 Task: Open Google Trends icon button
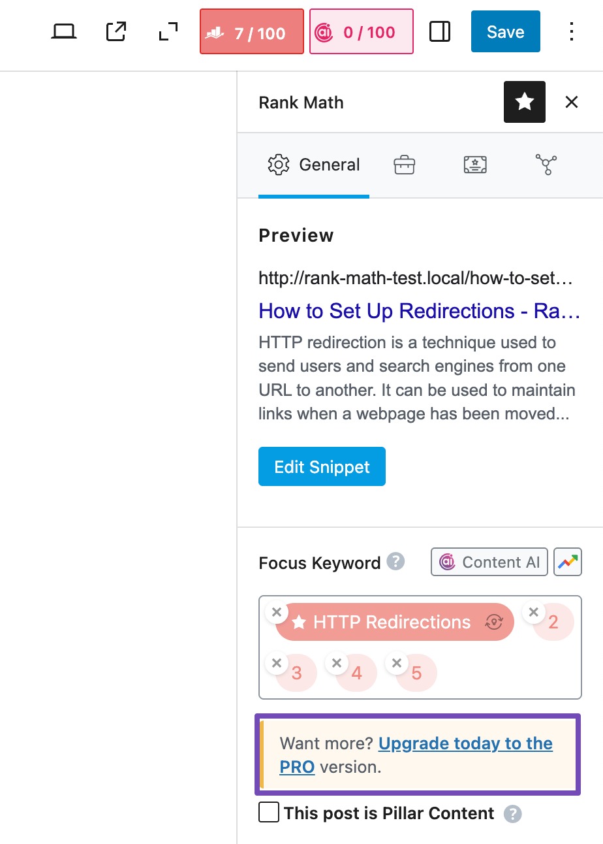pos(568,562)
